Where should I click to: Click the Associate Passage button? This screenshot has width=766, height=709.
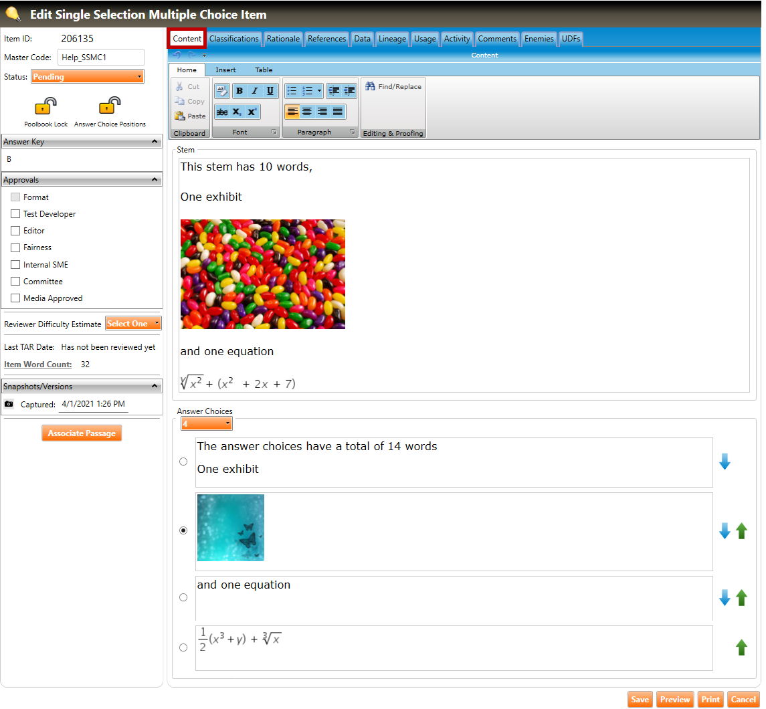pos(82,433)
